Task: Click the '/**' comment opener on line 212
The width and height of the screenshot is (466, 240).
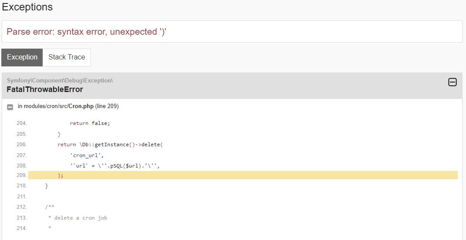Action: tap(50, 207)
